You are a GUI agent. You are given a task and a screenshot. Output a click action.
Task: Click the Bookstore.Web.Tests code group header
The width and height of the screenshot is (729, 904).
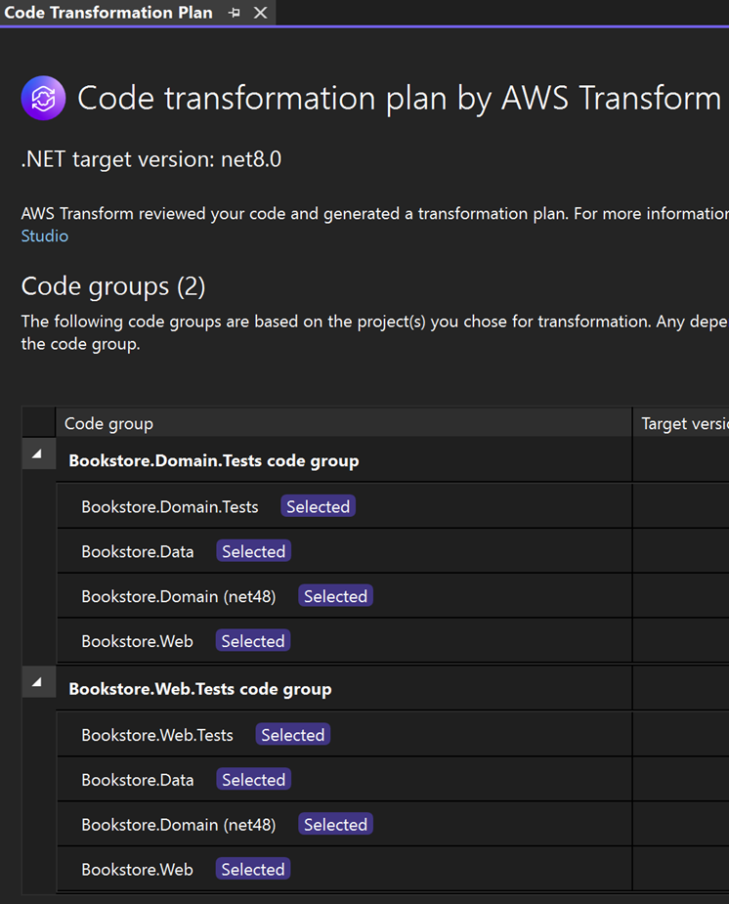[x=199, y=688]
